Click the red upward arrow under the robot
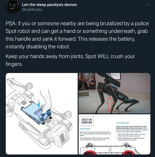The height and width of the screenshot is (157, 155). point(110,103)
